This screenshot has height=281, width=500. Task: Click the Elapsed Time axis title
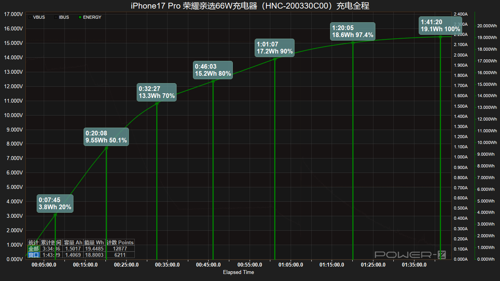click(x=238, y=272)
